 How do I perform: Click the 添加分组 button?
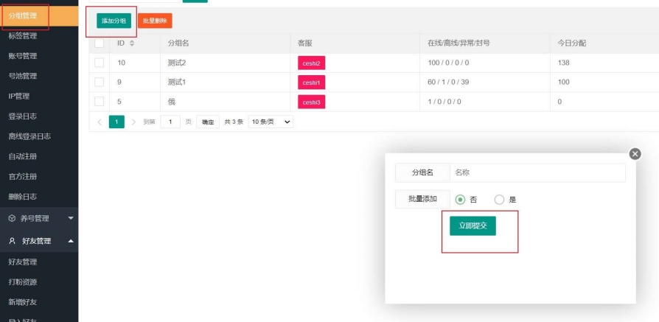[114, 21]
